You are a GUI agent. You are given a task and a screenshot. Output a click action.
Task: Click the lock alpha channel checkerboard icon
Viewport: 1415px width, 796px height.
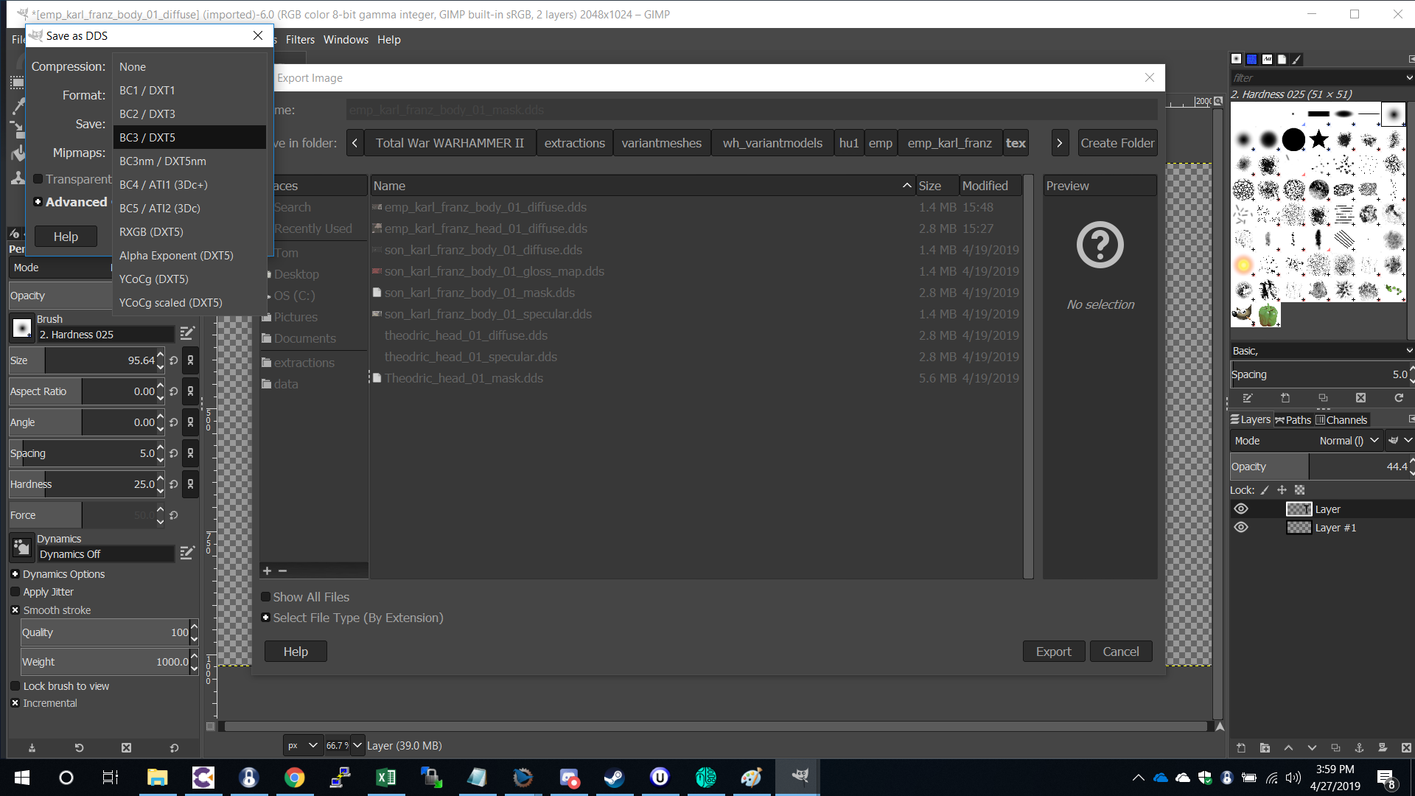1300,490
